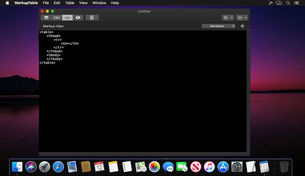
Task: Open Notification Center list icon
Action: coord(297,3)
